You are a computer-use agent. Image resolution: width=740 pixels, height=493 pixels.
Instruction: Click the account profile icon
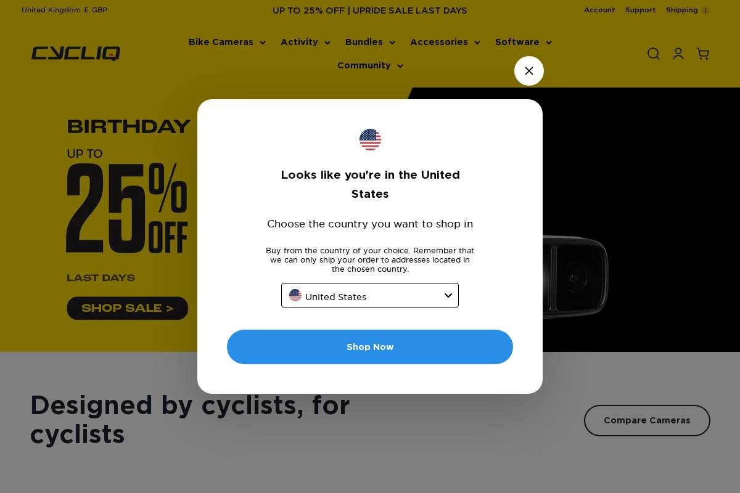pyautogui.click(x=678, y=54)
